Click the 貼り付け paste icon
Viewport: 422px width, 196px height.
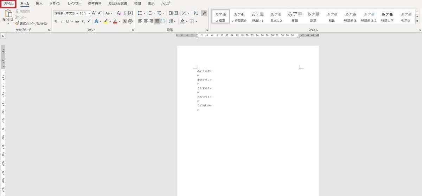tap(8, 13)
